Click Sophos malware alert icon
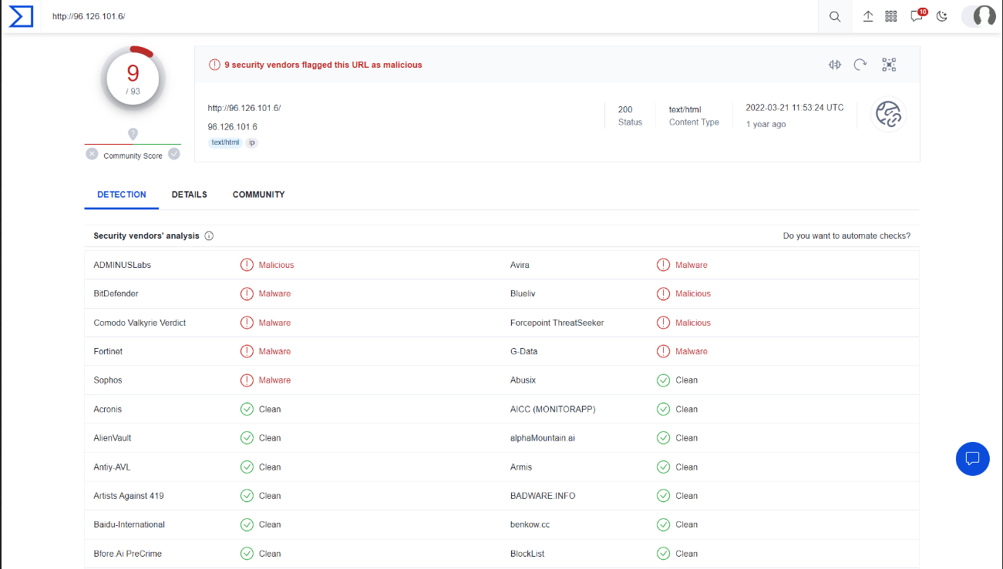 coord(247,380)
